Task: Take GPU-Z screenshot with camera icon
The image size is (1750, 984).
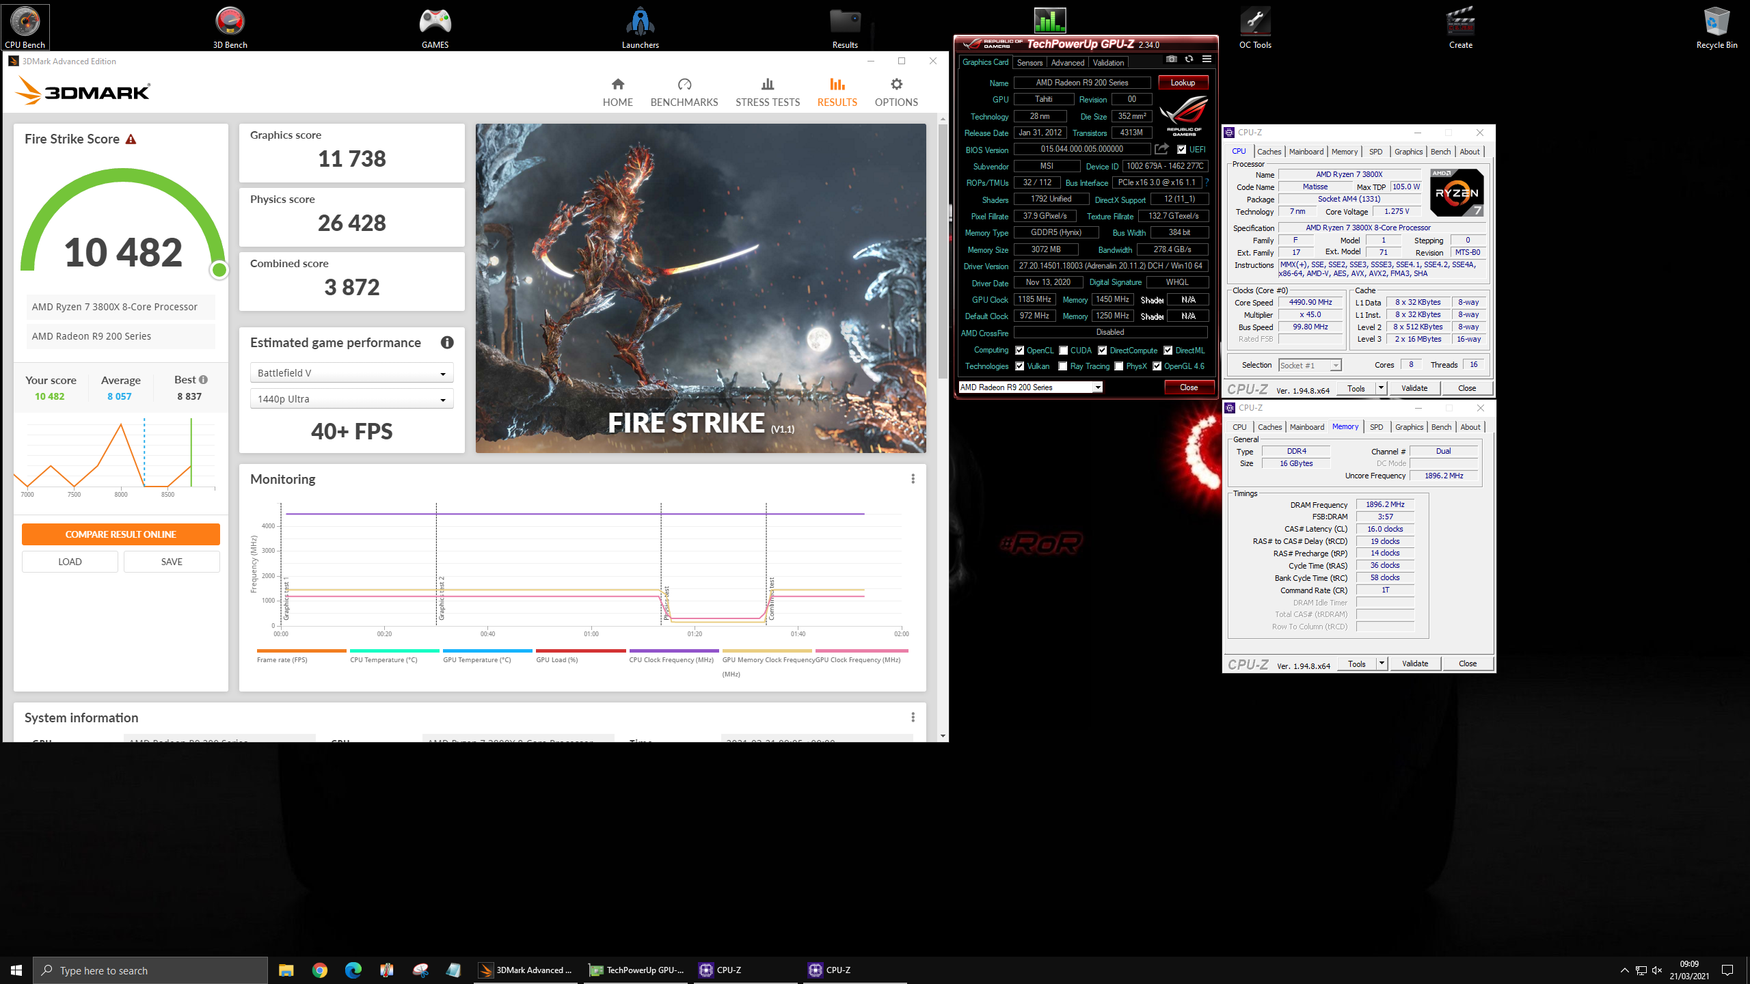Action: (1172, 59)
